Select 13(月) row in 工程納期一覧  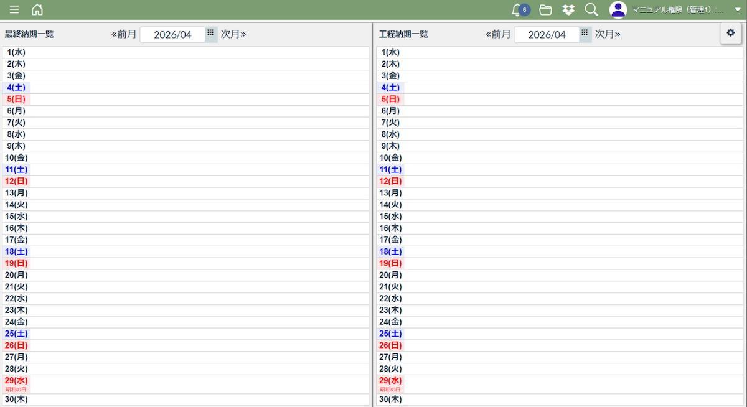pyautogui.click(x=561, y=194)
